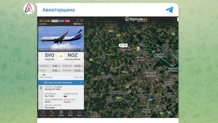Toggle the Route display
This screenshot has width=218, height=123.
(x=52, y=113)
